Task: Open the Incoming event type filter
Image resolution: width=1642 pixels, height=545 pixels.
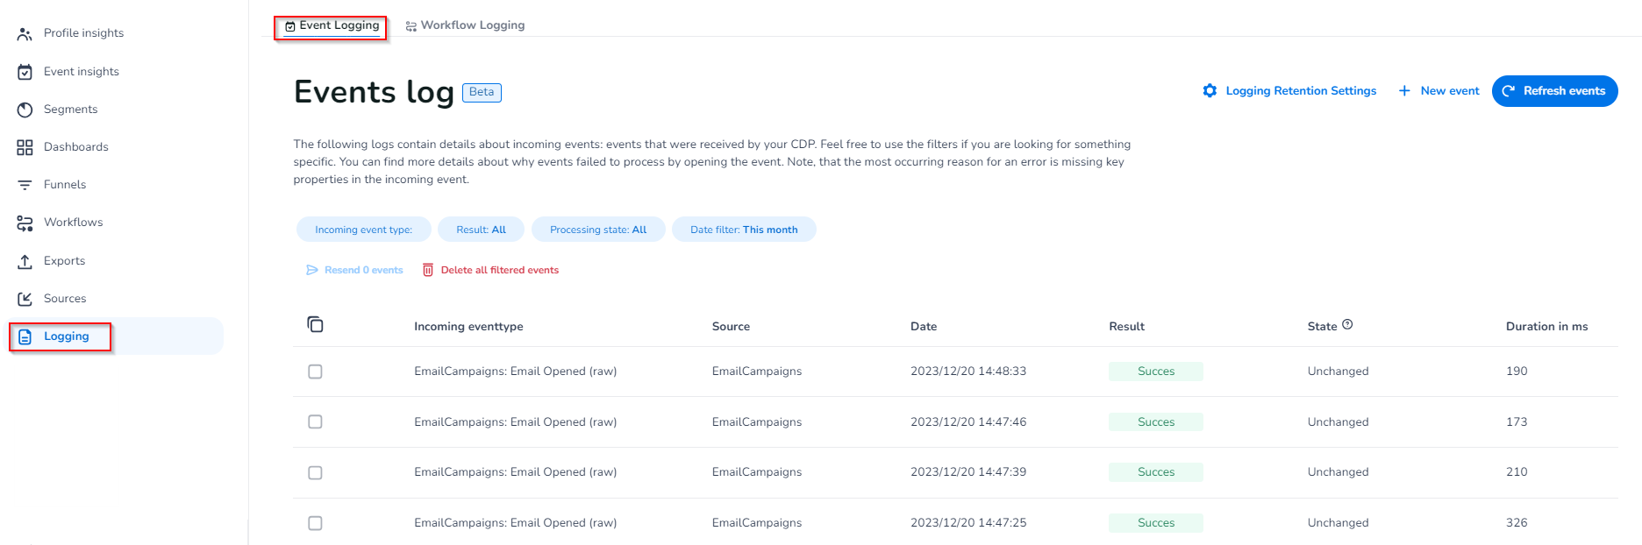Action: [x=363, y=230]
